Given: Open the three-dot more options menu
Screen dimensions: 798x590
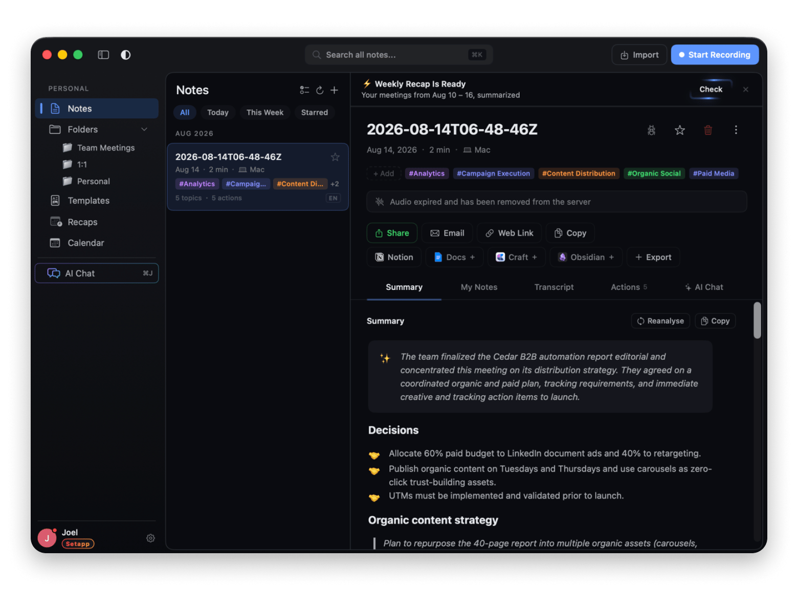Looking at the screenshot, I should (x=736, y=130).
